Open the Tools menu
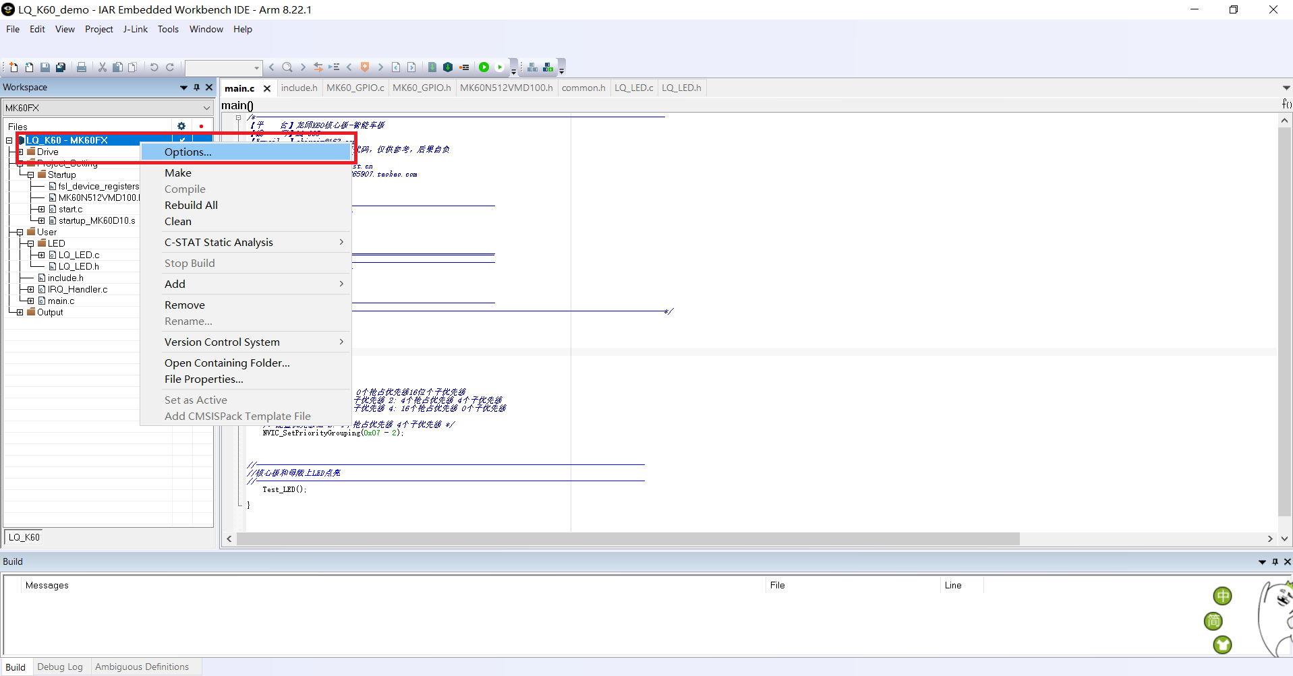Viewport: 1293px width, 676px height. [x=168, y=29]
